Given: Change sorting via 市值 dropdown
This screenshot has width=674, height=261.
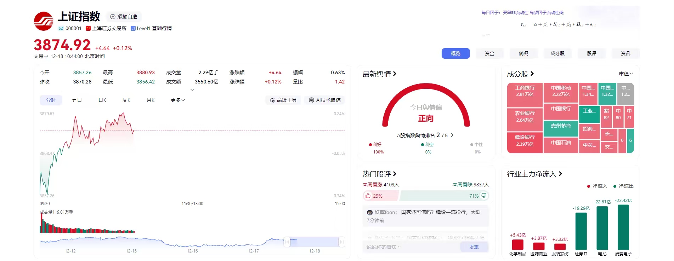Looking at the screenshot, I should (x=626, y=74).
